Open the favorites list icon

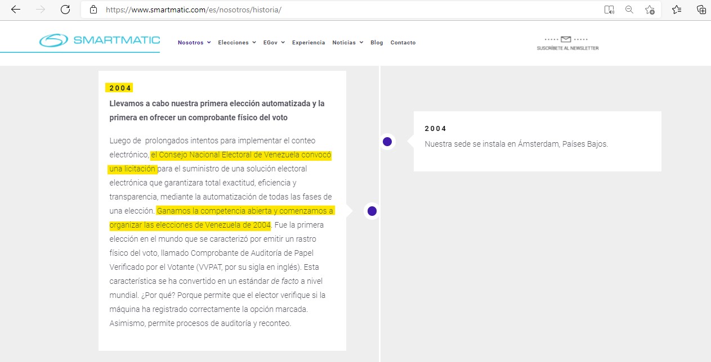coord(677,10)
